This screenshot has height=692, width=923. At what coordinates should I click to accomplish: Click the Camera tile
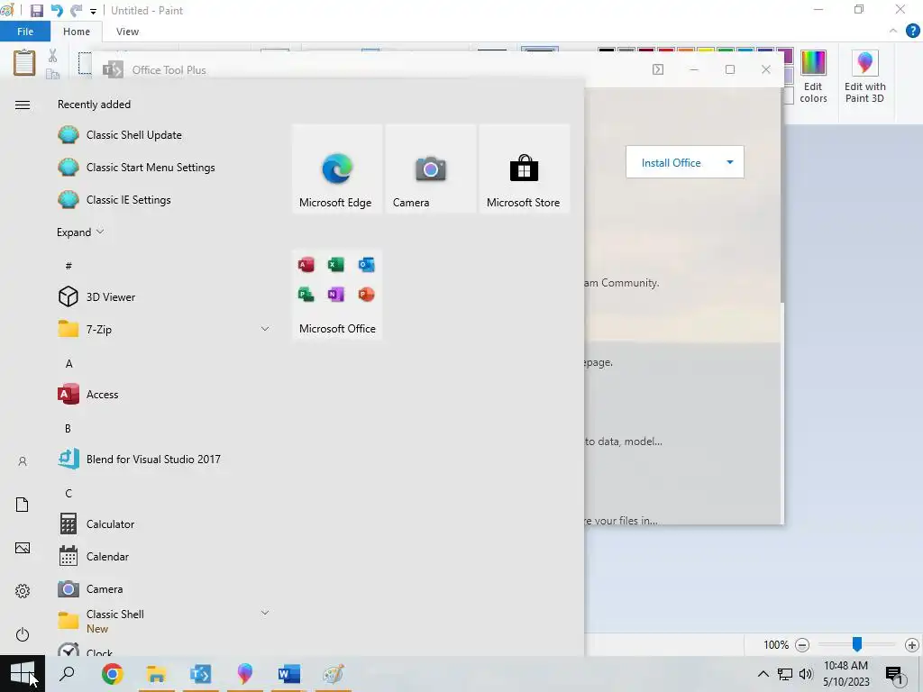pyautogui.click(x=430, y=168)
